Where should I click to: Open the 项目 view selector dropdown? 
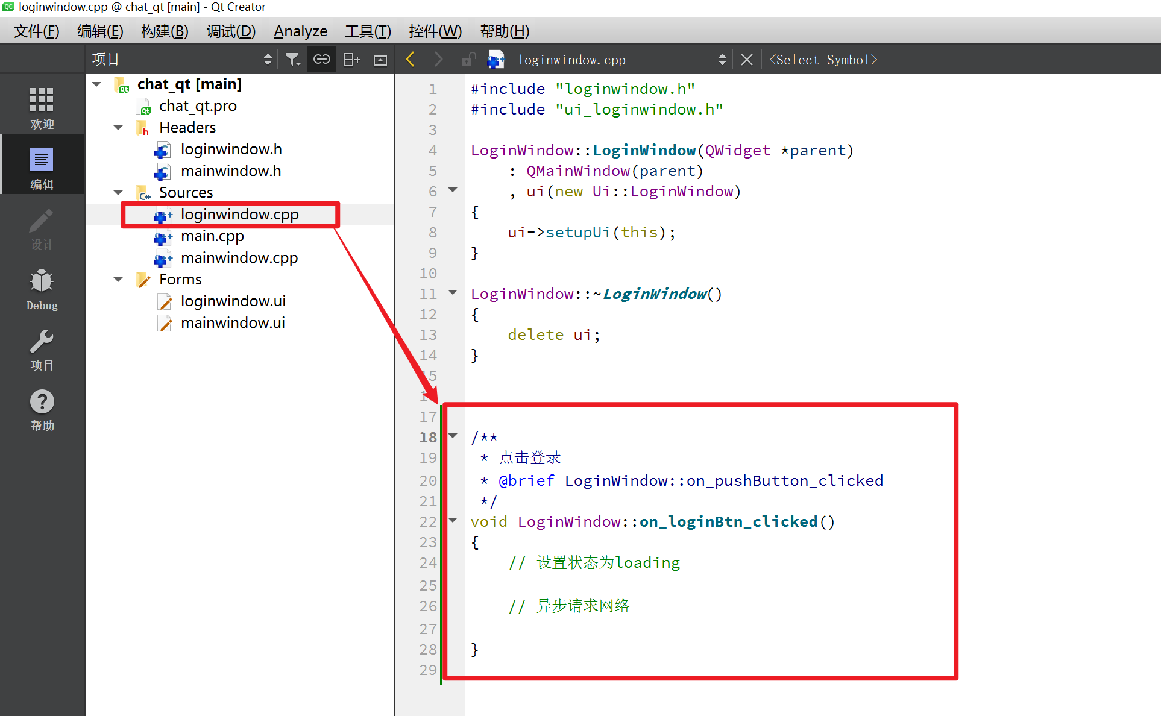point(181,60)
